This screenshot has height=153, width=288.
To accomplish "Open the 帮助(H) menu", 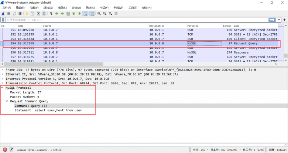I will [147, 8].
